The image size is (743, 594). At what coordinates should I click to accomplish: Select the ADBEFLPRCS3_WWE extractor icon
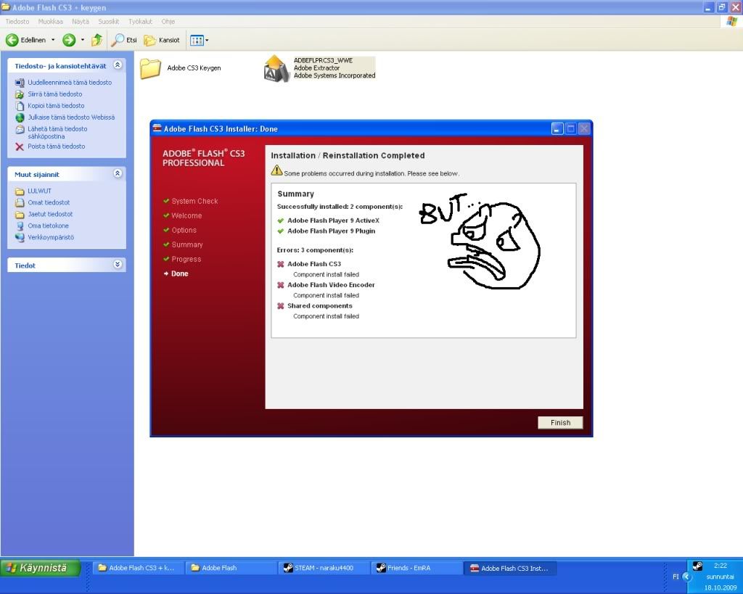click(x=276, y=68)
